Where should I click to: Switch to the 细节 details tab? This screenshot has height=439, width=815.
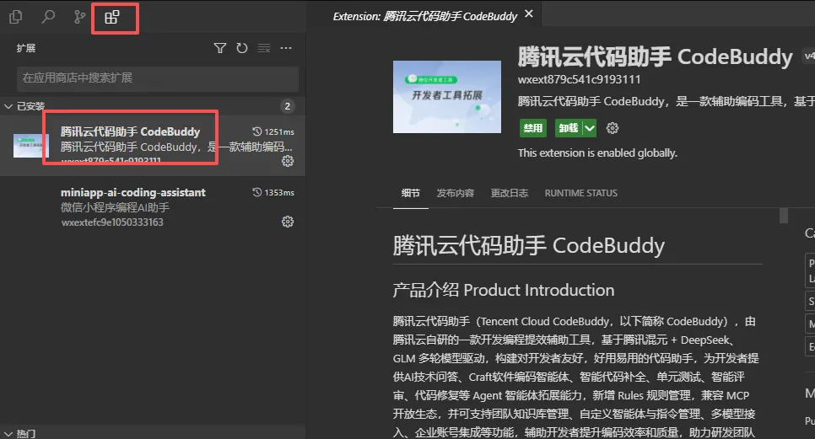click(411, 193)
